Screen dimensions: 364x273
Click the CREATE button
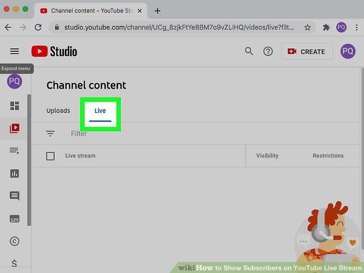307,51
